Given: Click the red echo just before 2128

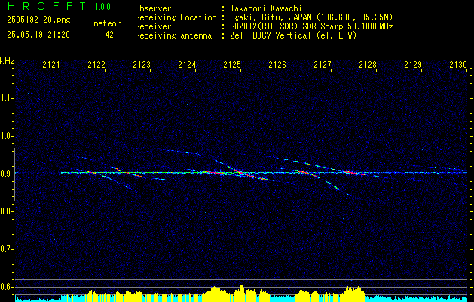Looking at the screenshot, I should point(353,173).
